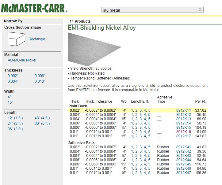222x185 pixels.
Task: Click the 'Per Ft.' column header
Action: [201, 102]
